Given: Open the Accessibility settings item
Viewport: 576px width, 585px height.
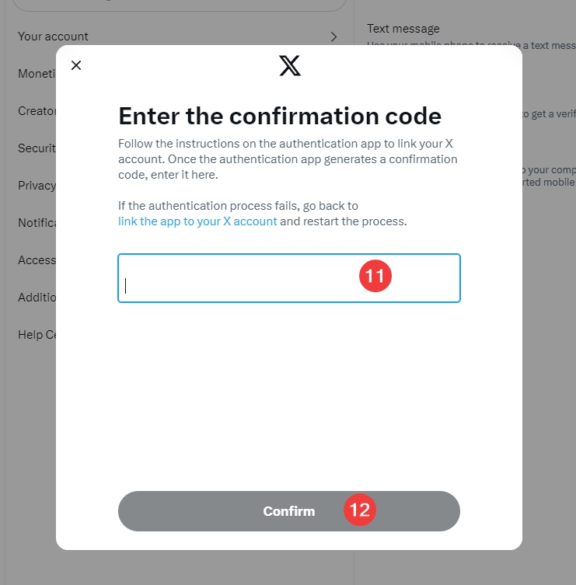Looking at the screenshot, I should (x=37, y=259).
